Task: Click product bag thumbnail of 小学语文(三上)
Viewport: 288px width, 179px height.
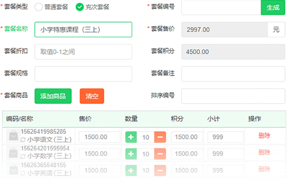Action: 13,136
